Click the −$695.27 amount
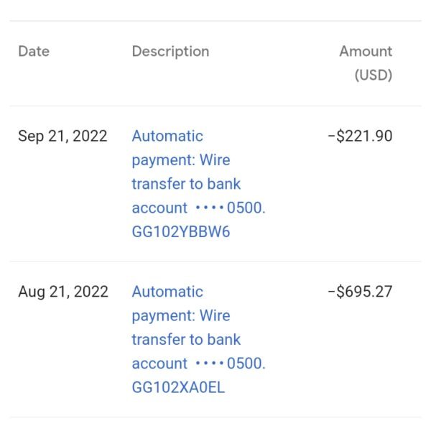 (x=360, y=292)
